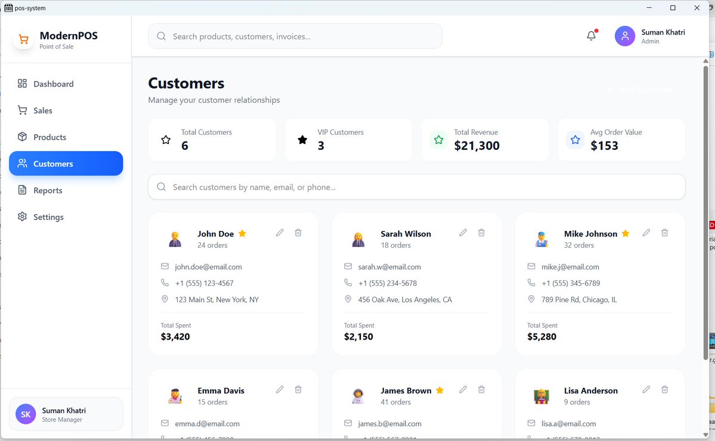
Task: Click address 789 Pine Rd, Chicago
Action: (579, 300)
